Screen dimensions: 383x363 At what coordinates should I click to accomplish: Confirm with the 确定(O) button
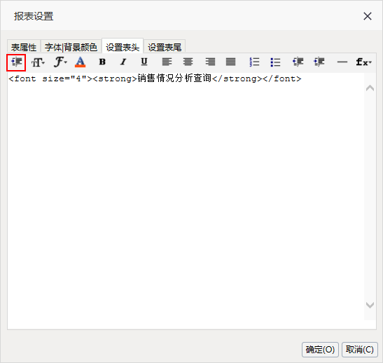[320, 350]
